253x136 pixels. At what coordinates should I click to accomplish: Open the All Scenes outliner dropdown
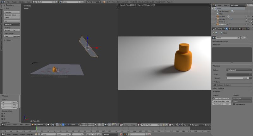(x=238, y=5)
